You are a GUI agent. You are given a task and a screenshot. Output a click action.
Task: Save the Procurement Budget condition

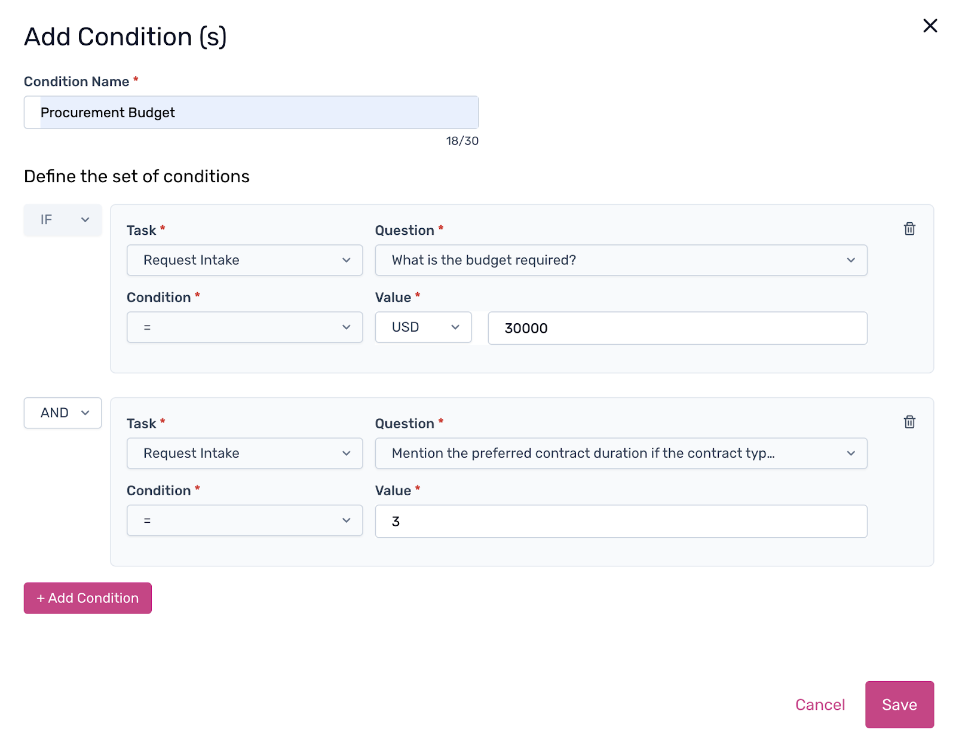(899, 704)
